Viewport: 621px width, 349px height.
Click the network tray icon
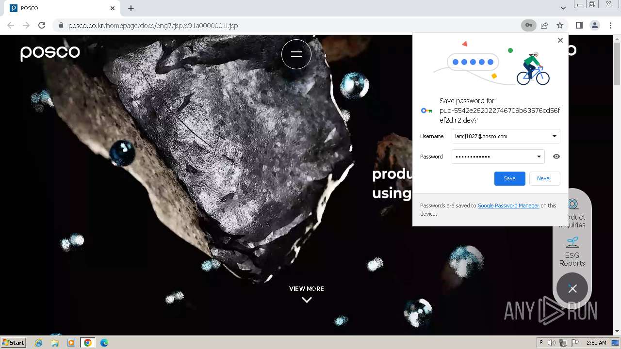pos(563,343)
